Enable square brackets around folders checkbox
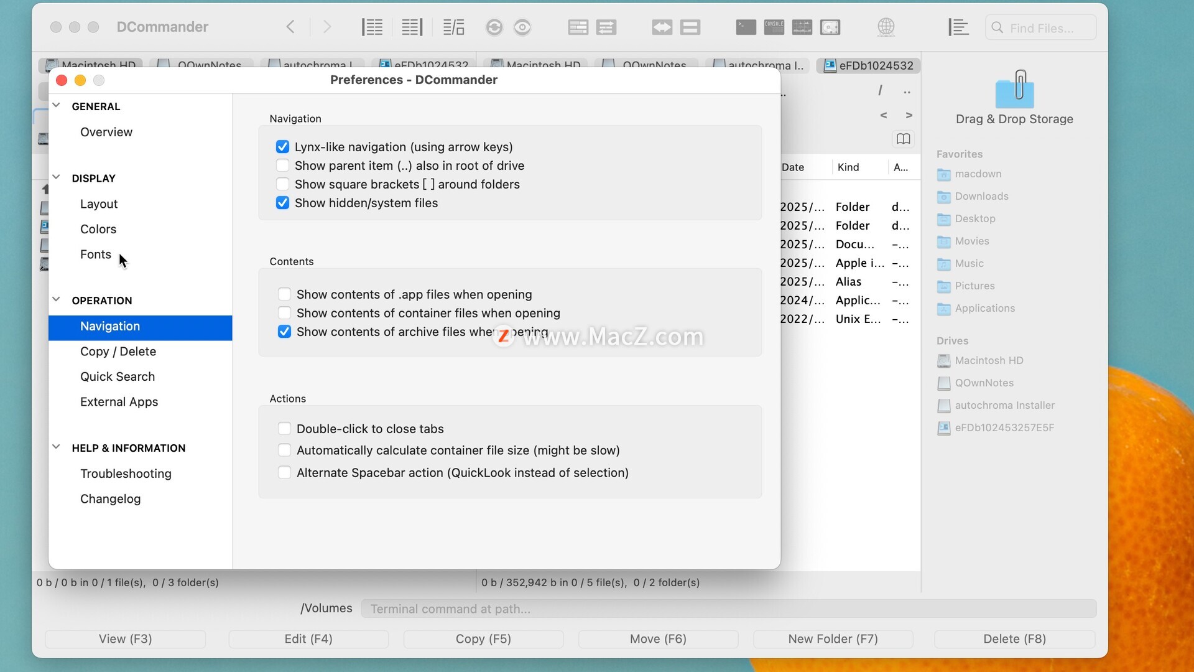This screenshot has width=1194, height=672. tap(282, 184)
